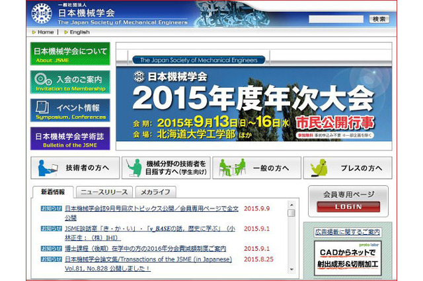Viewport: 423px width, 281px height.
Task: Click お知らせ badge next to Transactions news
Action: tap(52, 259)
